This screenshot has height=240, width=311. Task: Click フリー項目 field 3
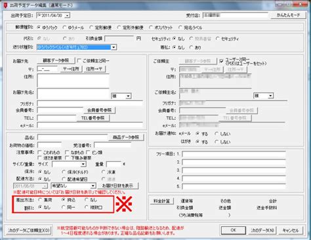(x=234, y=170)
